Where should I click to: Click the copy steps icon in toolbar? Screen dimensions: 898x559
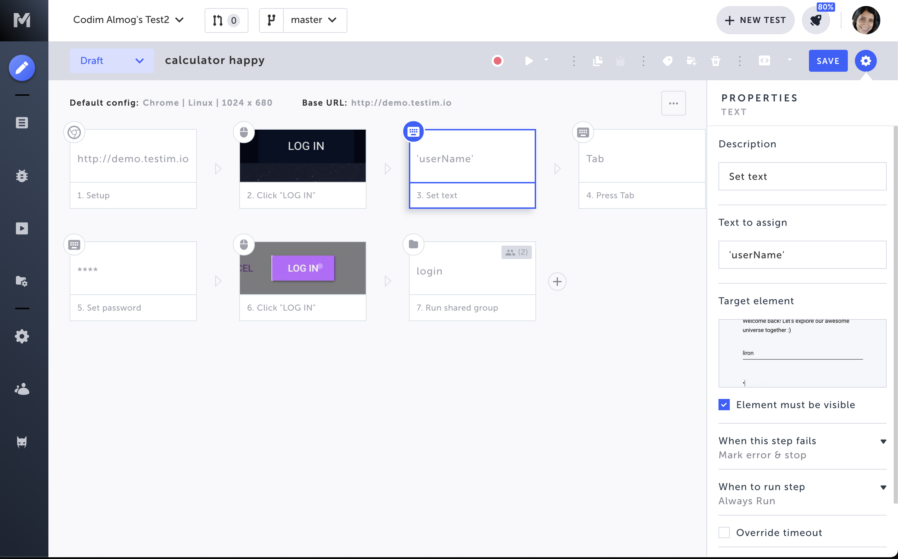(x=598, y=61)
